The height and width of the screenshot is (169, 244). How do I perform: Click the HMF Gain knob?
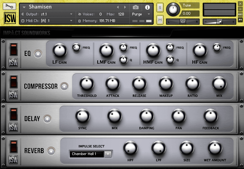(153, 51)
